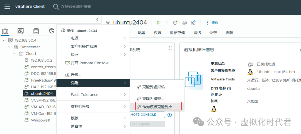Open 客户机操作系统 submenu
The height and width of the screenshot is (134, 301).
pos(93,46)
